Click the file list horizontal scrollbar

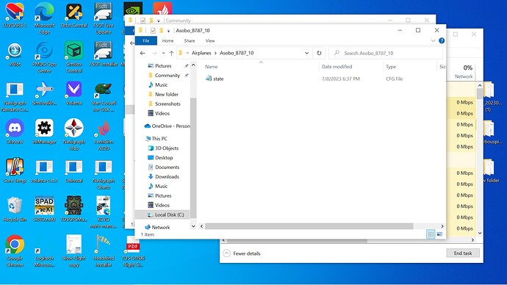tap(309, 226)
